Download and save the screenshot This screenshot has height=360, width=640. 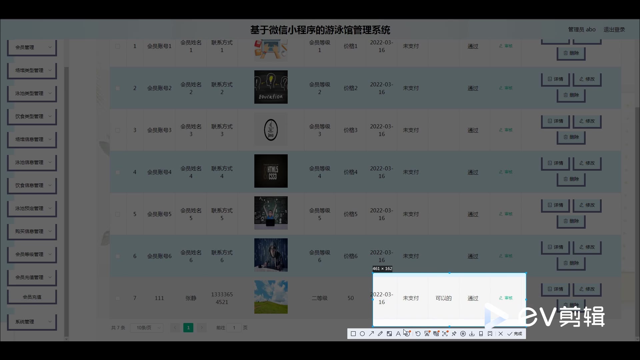point(472,334)
